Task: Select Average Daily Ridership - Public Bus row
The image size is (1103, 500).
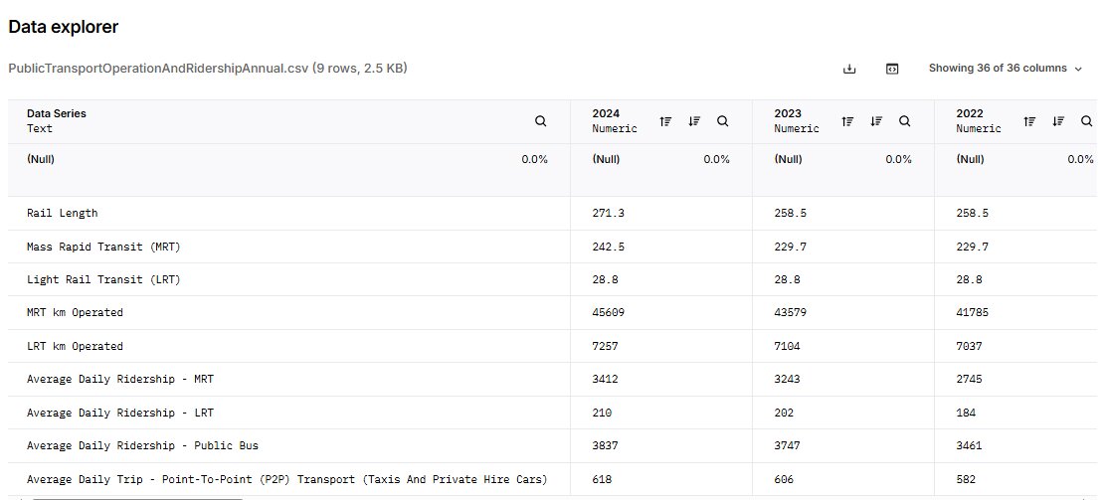Action: [142, 445]
